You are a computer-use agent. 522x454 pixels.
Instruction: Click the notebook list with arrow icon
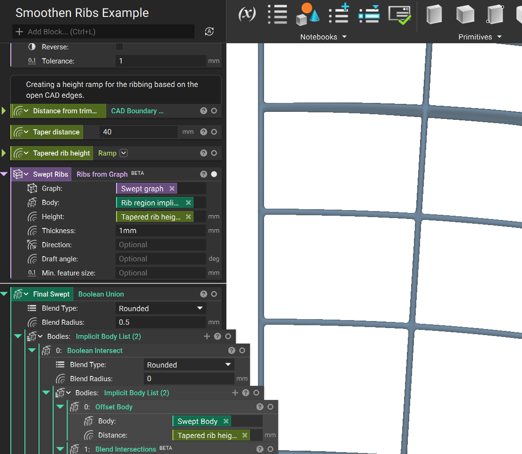[369, 14]
